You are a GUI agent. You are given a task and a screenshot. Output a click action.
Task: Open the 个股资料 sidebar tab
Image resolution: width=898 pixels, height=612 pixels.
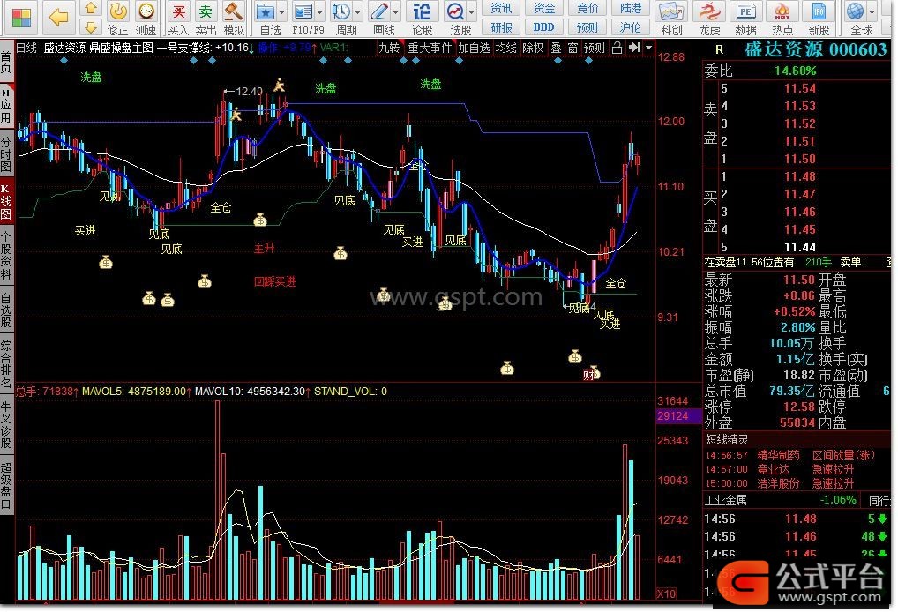tap(6, 255)
